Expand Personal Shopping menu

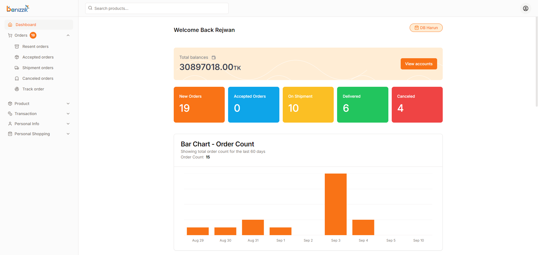(x=39, y=134)
